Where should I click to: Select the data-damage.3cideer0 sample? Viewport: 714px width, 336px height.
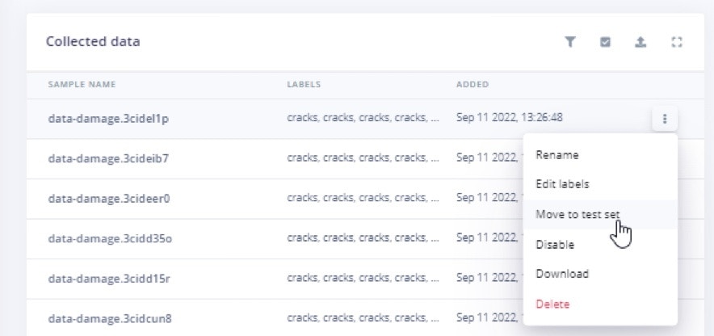pyautogui.click(x=109, y=199)
